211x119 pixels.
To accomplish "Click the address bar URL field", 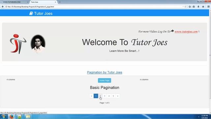I will [94, 7].
